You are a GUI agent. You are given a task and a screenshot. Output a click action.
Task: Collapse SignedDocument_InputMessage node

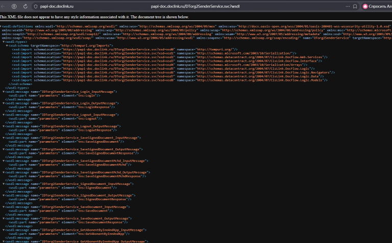(4, 184)
